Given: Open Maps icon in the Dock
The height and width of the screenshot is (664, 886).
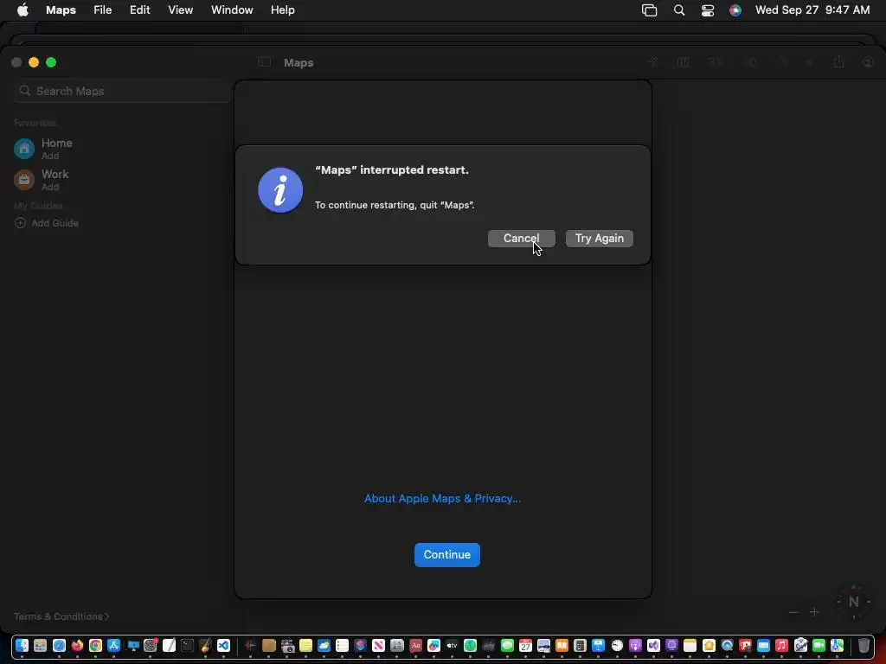Looking at the screenshot, I should (x=837, y=645).
